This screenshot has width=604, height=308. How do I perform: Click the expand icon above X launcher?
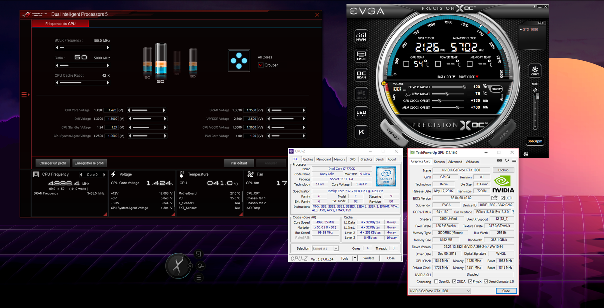198,254
